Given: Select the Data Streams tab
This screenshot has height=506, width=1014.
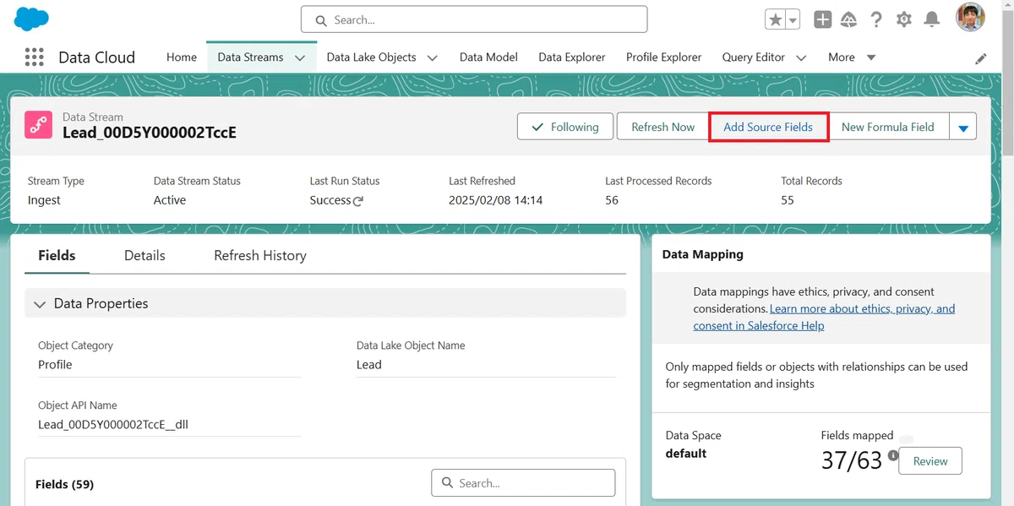Looking at the screenshot, I should (x=250, y=57).
